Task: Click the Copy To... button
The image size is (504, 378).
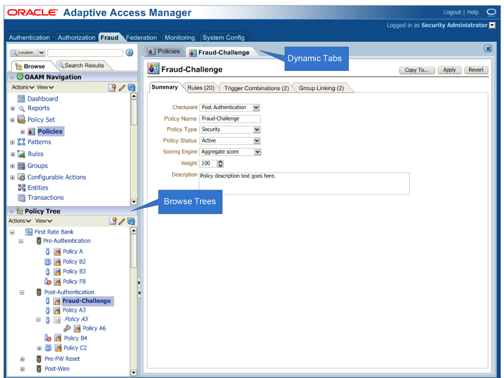Action: [x=417, y=70]
